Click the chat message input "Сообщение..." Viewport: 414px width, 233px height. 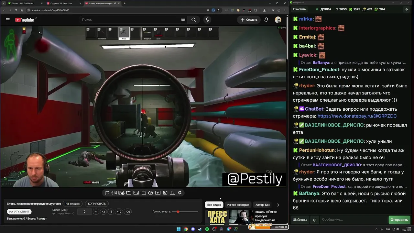[353, 220]
